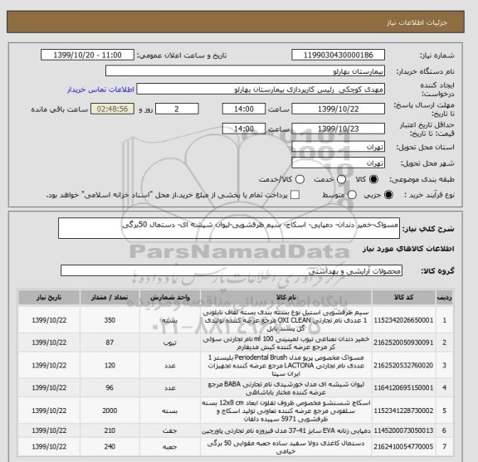Click the تاریخ نیاز column header
Viewport: 478px width, 462px height.
coord(49,298)
